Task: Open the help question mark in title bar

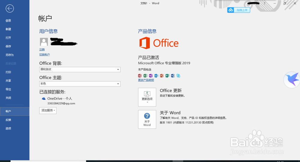Action: [264, 3]
